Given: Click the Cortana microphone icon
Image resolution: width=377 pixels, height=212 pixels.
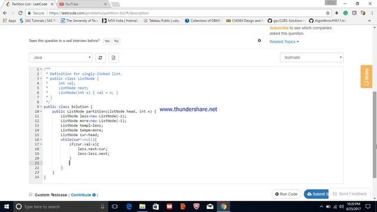Looking at the screenshot, I should tap(102, 207).
